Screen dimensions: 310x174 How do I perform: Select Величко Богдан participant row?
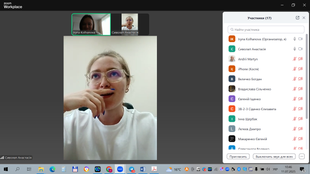(265, 79)
